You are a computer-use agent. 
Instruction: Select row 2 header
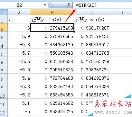(4, 28)
